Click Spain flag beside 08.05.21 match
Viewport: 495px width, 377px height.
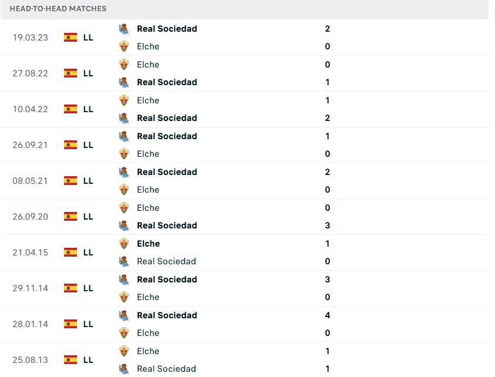pos(71,181)
